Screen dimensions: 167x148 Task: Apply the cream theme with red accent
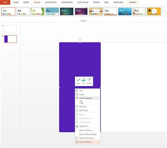click(x=140, y=11)
